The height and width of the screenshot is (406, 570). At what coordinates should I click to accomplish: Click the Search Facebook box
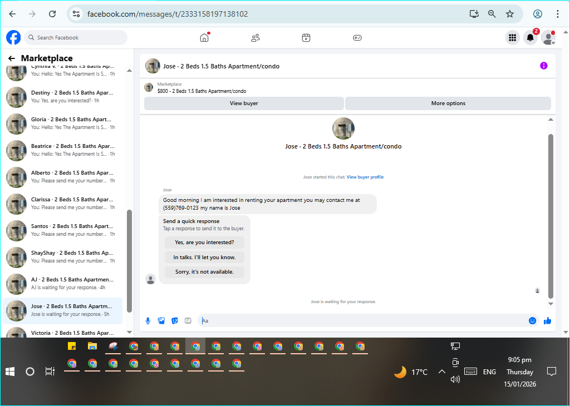pos(76,37)
